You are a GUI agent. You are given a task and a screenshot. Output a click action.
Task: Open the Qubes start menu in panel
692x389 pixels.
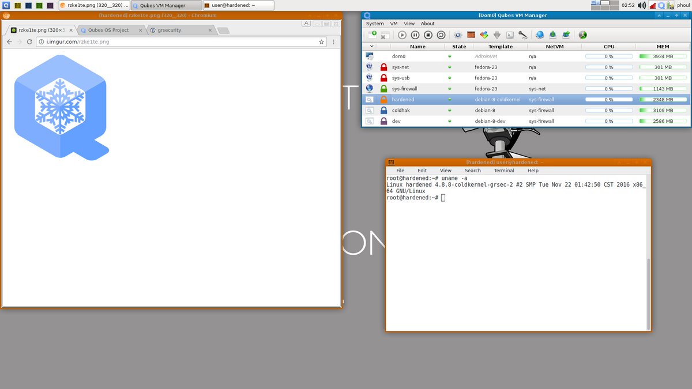(x=5, y=5)
